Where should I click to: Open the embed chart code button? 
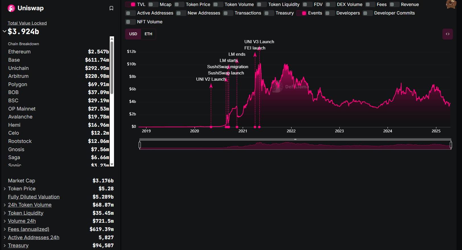tap(448, 34)
